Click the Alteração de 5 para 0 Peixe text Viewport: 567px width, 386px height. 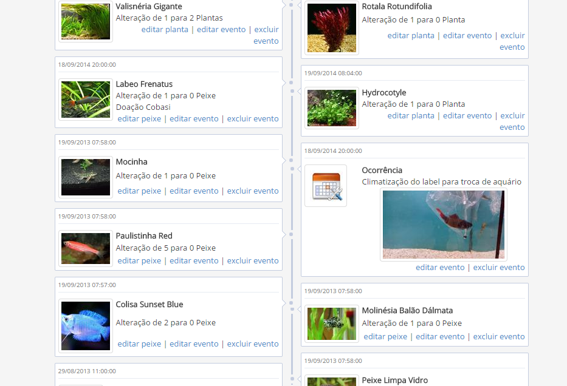(x=166, y=248)
